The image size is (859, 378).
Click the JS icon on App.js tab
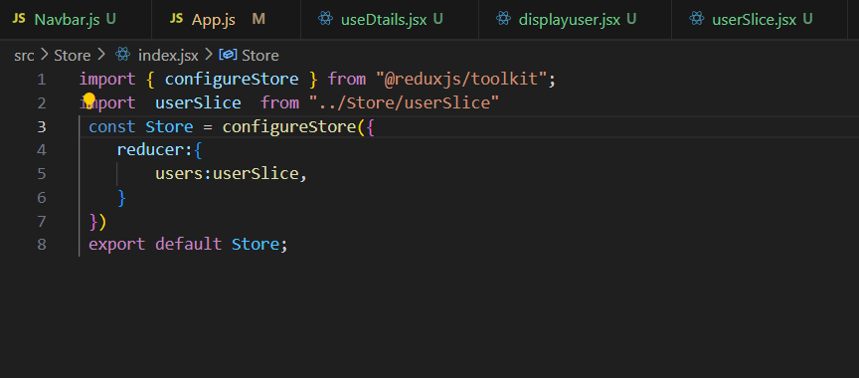tap(176, 19)
